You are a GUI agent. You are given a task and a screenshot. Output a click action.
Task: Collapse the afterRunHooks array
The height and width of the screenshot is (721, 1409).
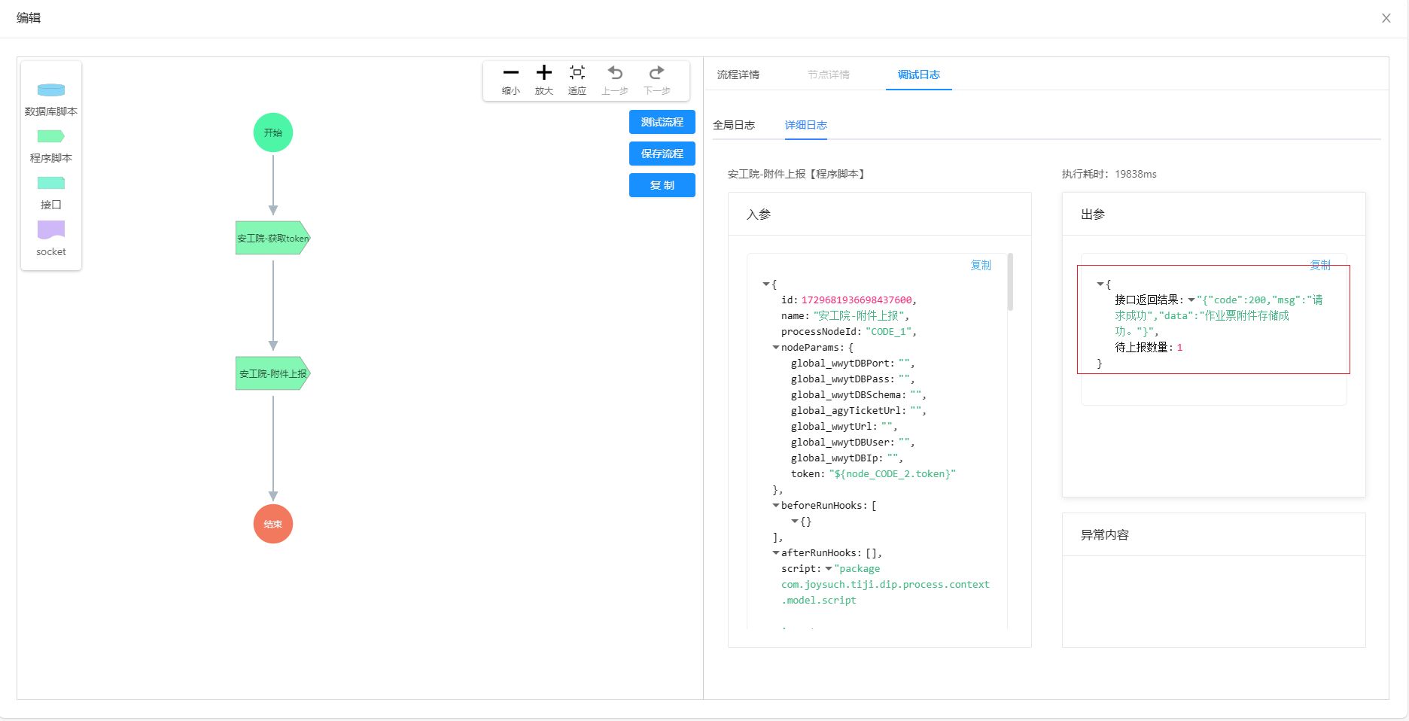(x=776, y=553)
